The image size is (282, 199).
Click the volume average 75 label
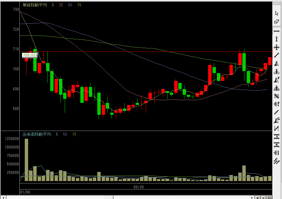point(74,134)
